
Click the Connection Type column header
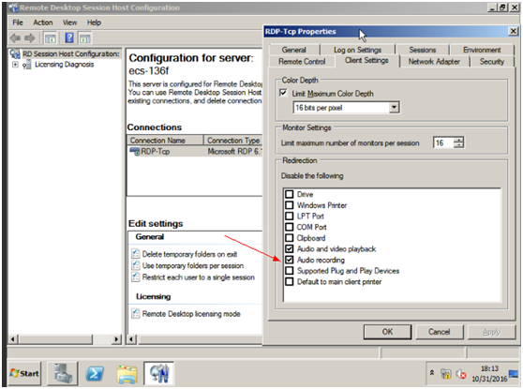click(x=233, y=140)
